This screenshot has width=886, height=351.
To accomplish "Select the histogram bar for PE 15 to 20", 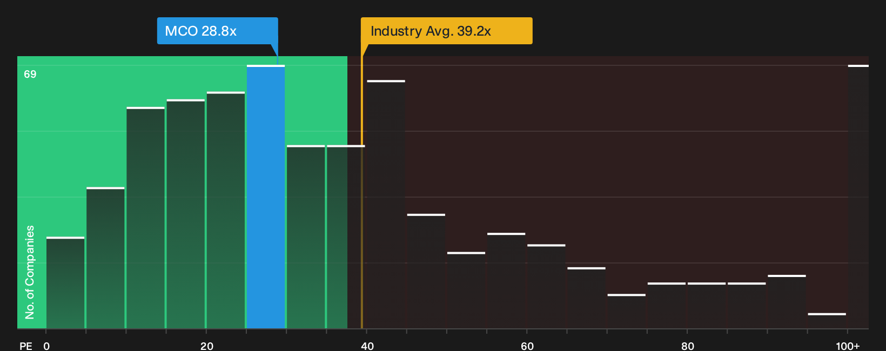I will 185,214.
